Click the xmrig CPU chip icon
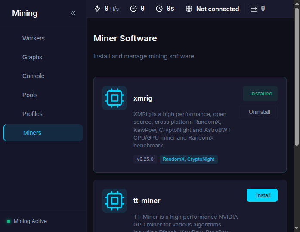The width and height of the screenshot is (300, 232). click(x=114, y=98)
